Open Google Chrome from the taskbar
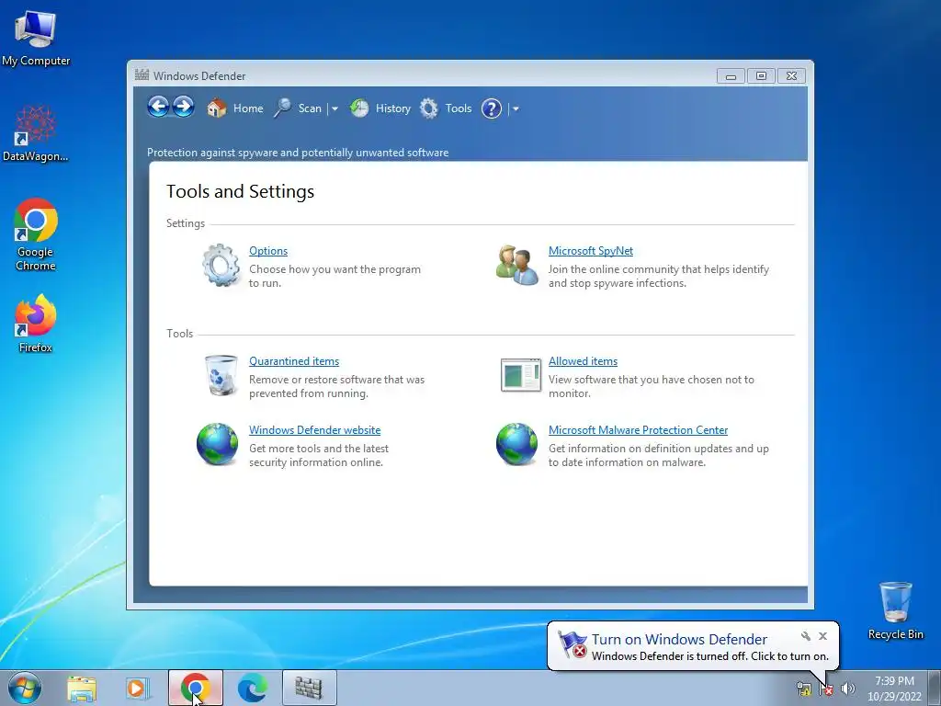 tap(196, 688)
